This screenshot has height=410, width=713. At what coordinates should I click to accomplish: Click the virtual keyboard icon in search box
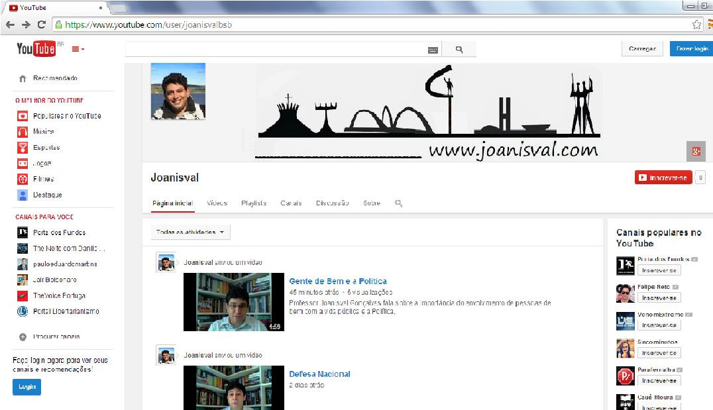[433, 50]
